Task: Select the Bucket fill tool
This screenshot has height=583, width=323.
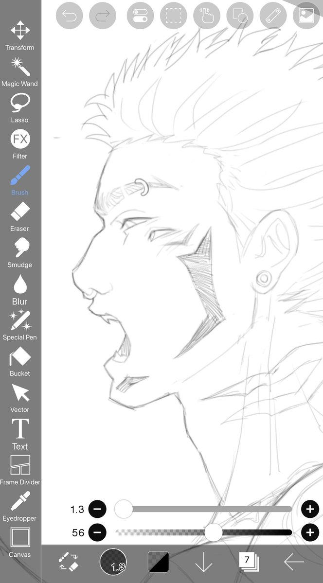Action: tap(20, 362)
